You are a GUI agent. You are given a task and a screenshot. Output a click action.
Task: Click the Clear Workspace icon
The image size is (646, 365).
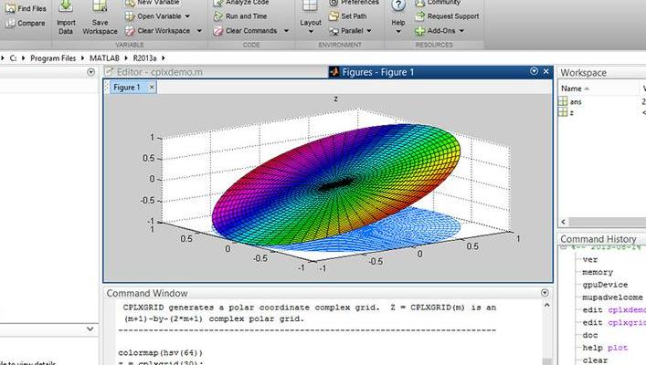tap(130, 31)
